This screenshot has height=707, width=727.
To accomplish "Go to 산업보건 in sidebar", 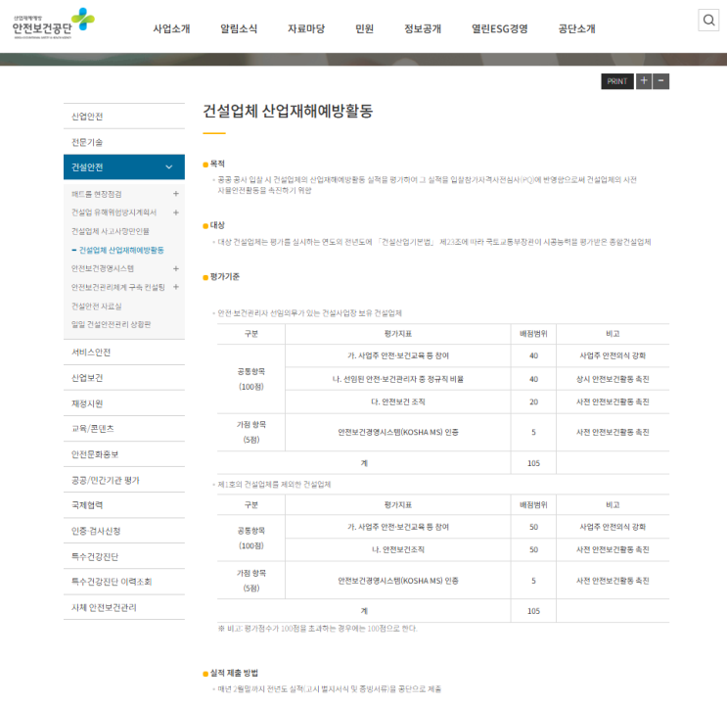I will coord(124,378).
